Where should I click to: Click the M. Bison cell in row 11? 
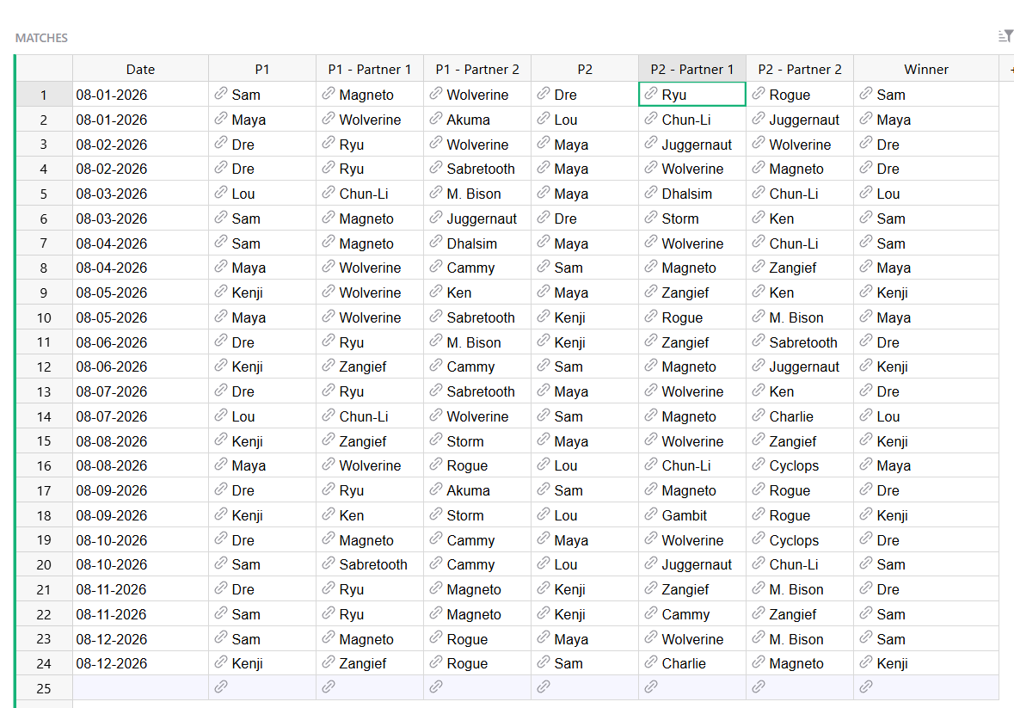477,342
